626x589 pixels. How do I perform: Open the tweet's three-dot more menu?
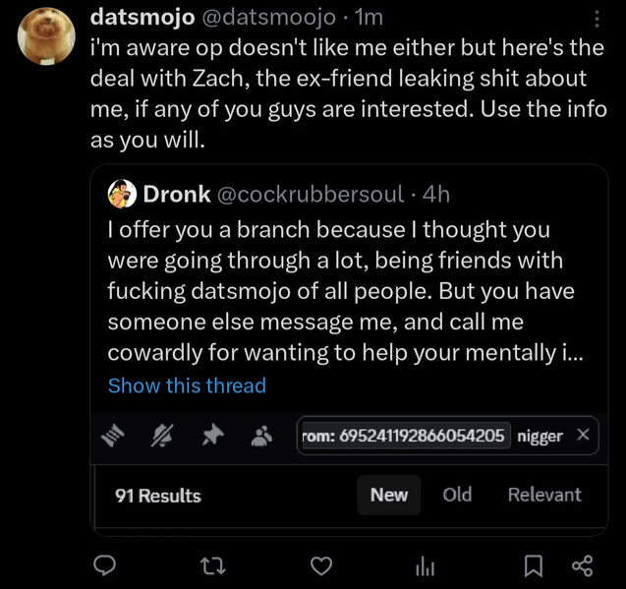coord(598,19)
